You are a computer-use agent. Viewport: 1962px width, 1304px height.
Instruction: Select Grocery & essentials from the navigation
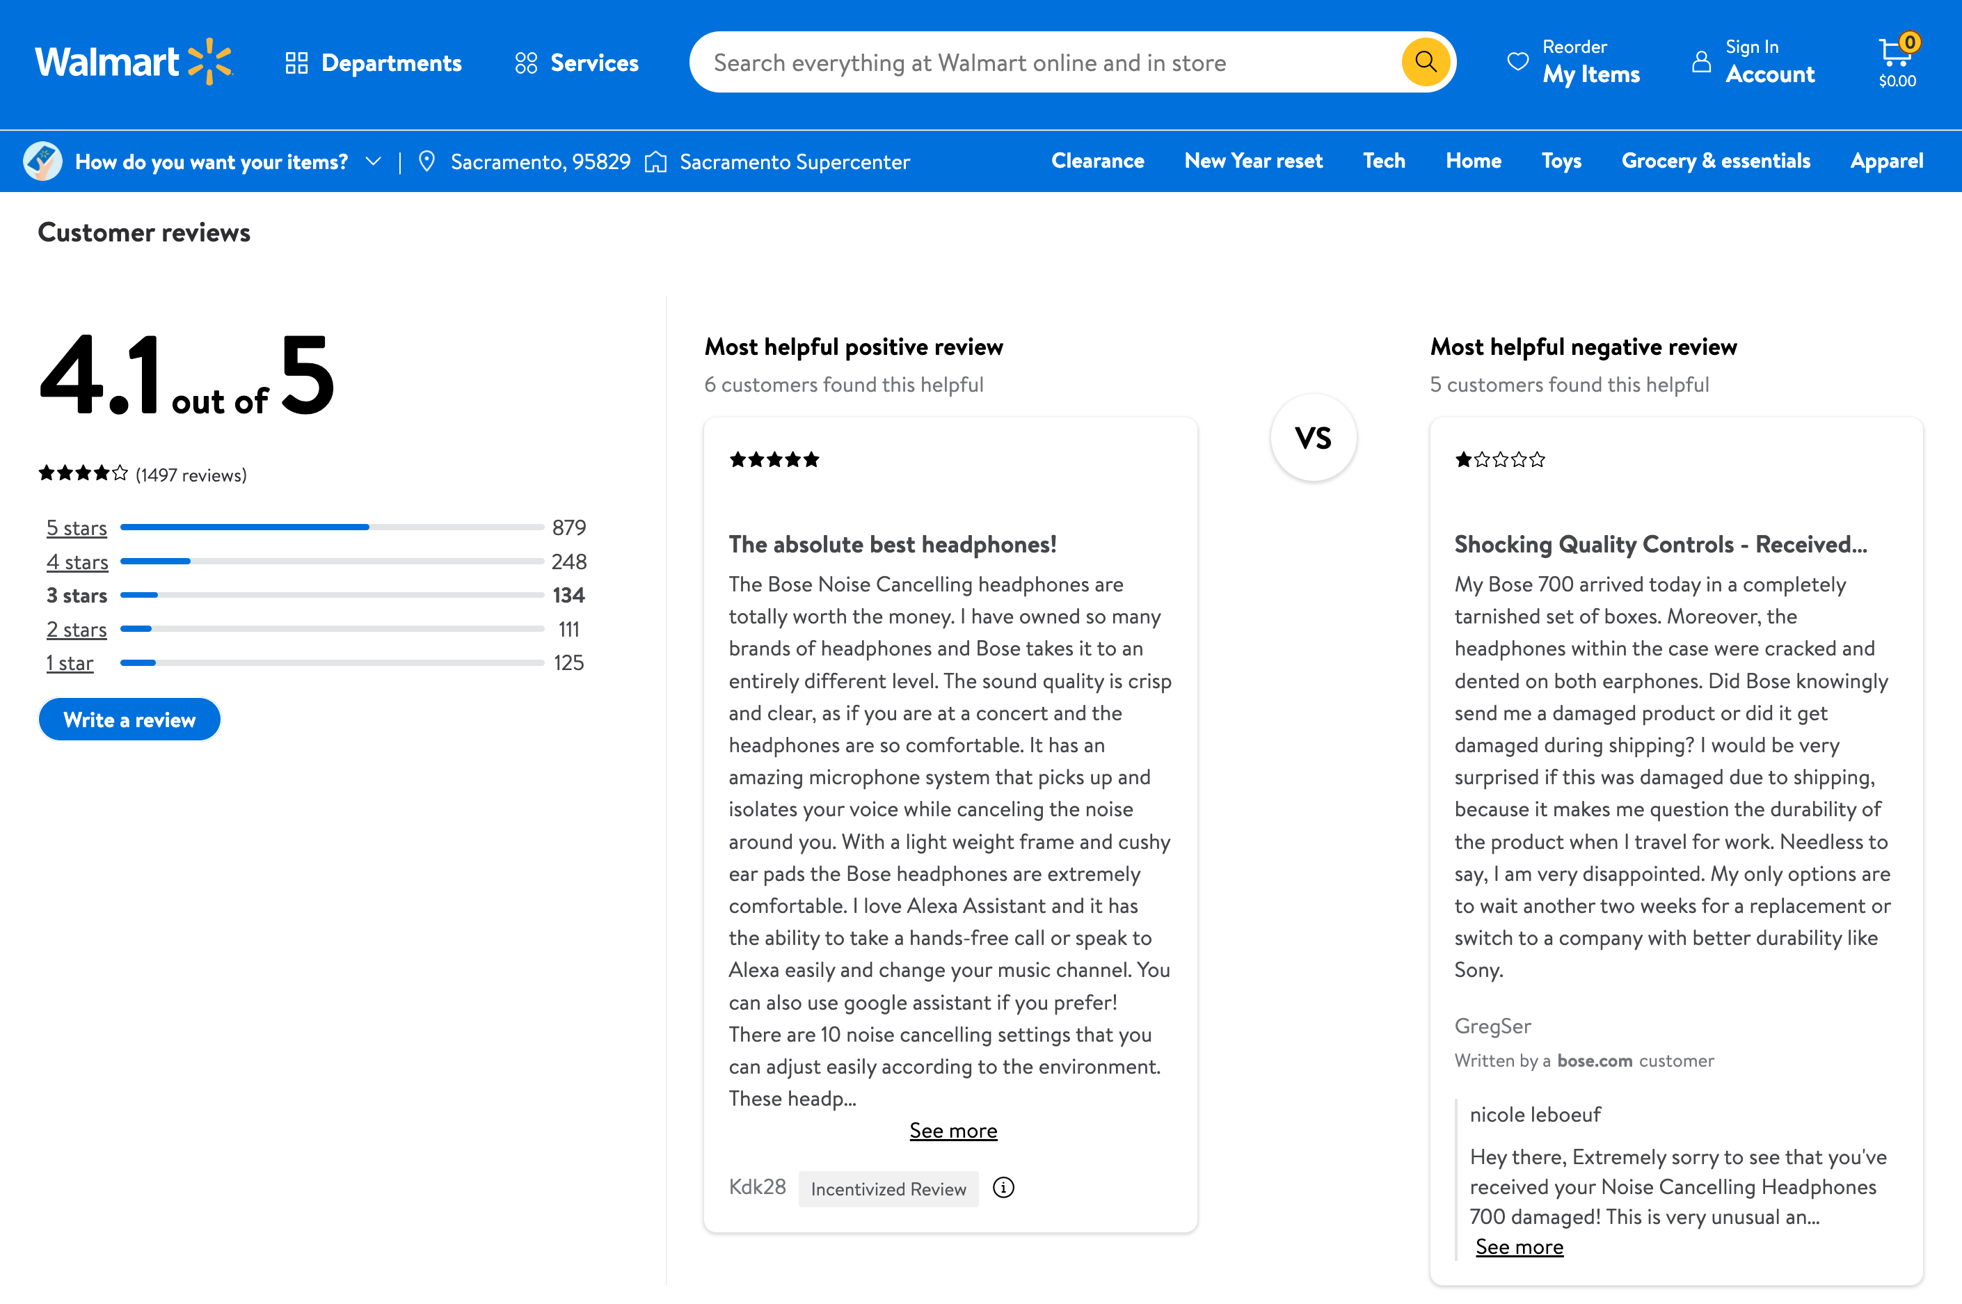click(1715, 161)
